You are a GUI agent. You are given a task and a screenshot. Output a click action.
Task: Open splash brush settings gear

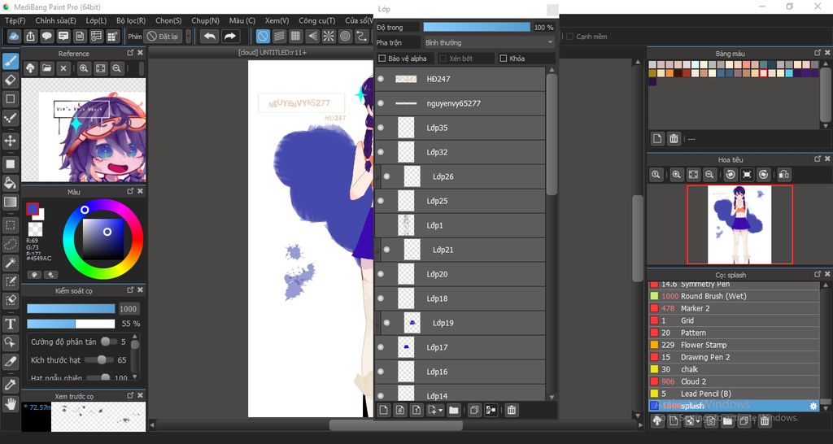813,406
